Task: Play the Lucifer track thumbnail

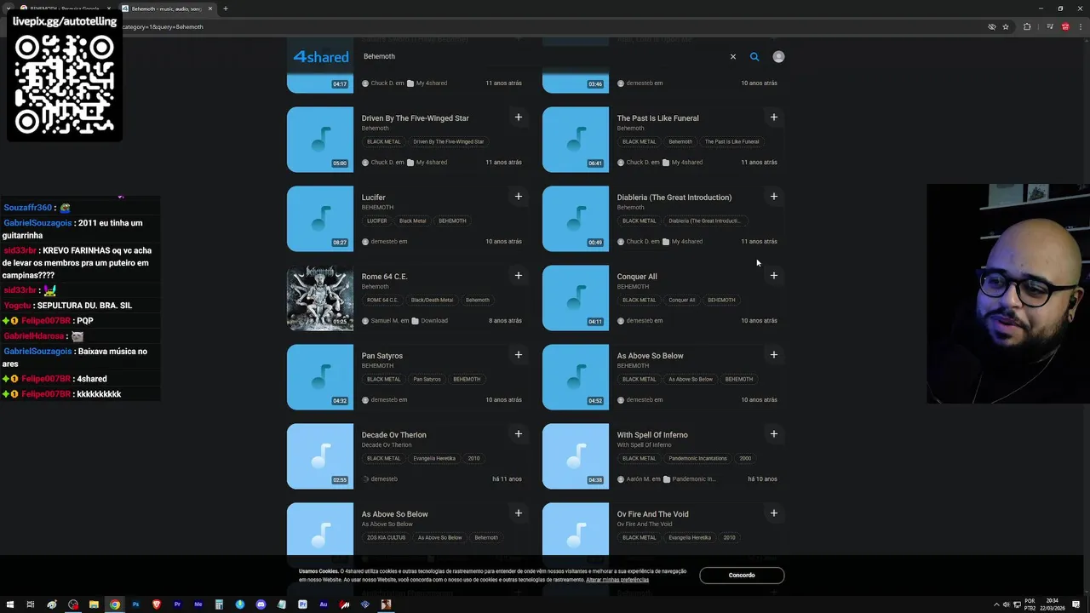Action: point(320,219)
